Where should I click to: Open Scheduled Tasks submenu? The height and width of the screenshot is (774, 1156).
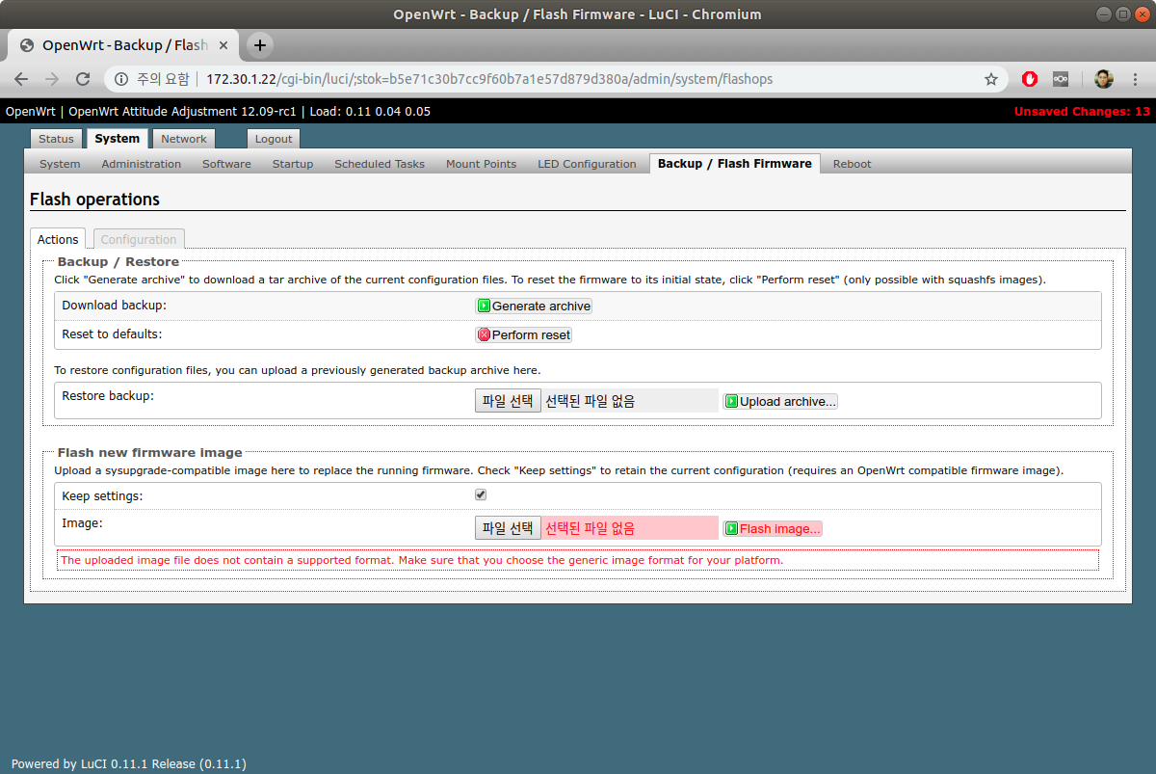(x=380, y=164)
